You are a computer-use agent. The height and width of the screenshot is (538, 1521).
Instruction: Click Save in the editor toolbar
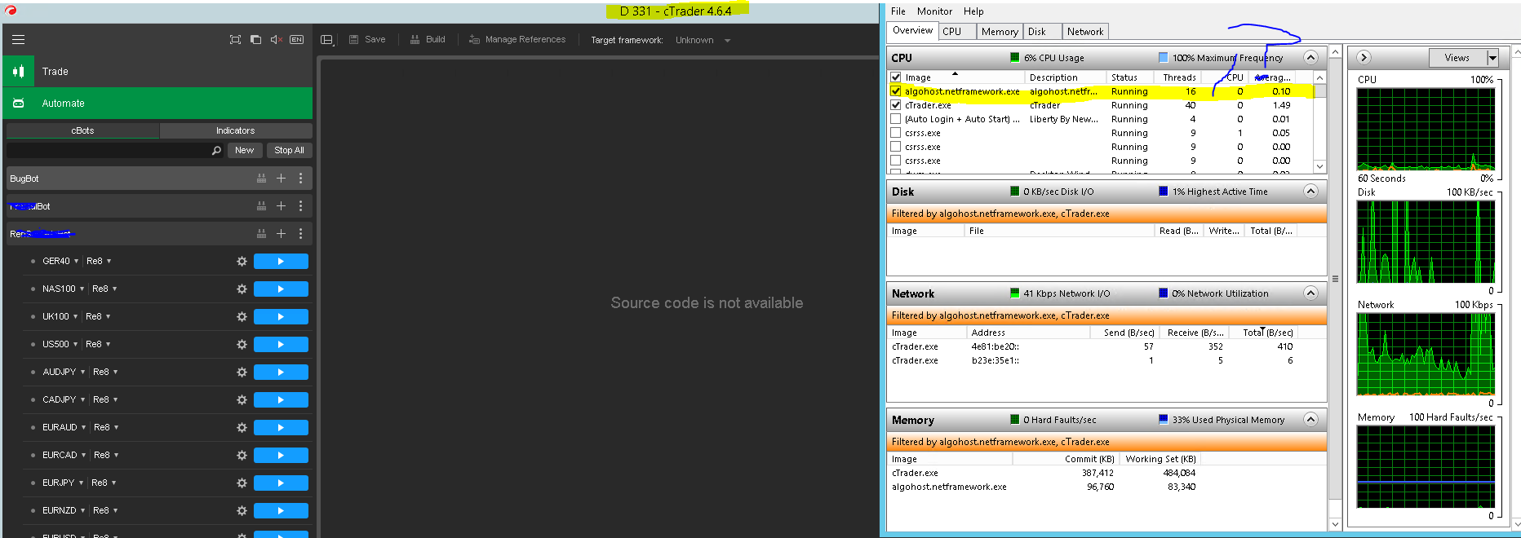click(x=367, y=39)
